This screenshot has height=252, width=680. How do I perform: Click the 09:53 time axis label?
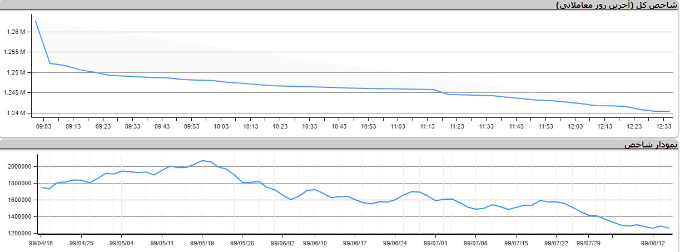click(191, 127)
